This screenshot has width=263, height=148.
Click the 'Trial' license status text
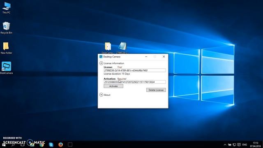[120, 67]
